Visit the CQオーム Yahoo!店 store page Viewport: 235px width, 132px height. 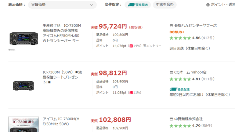[190, 72]
